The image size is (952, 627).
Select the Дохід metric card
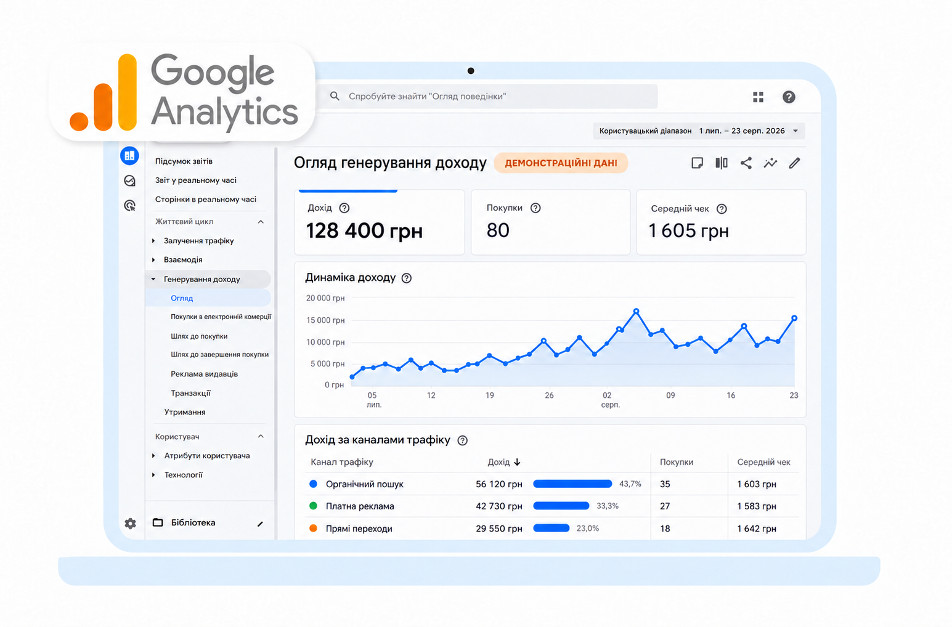pos(380,222)
